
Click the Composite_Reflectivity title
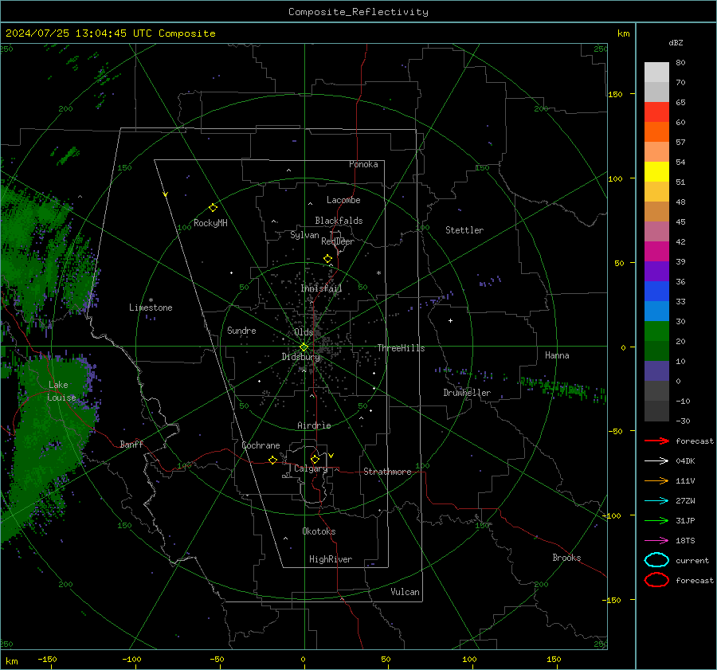click(358, 12)
